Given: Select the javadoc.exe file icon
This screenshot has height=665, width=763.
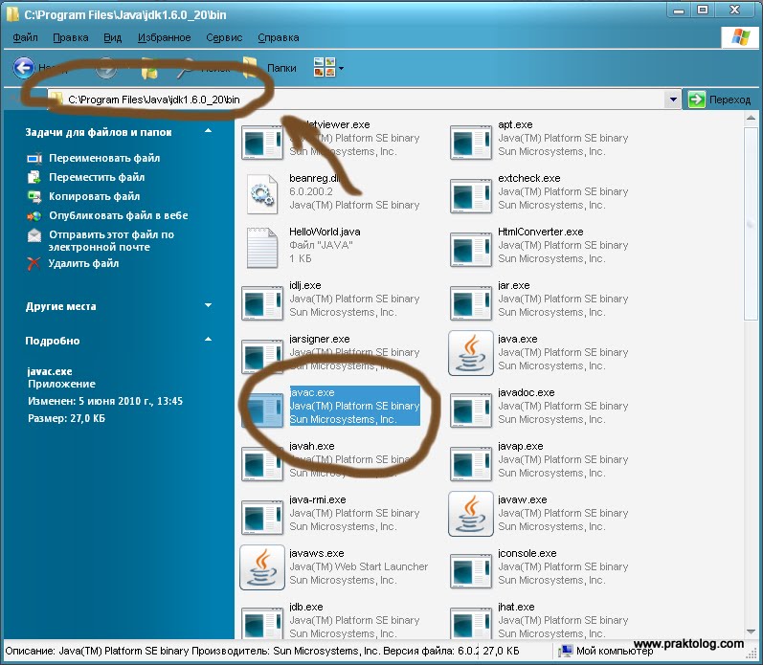Looking at the screenshot, I should coord(471,410).
